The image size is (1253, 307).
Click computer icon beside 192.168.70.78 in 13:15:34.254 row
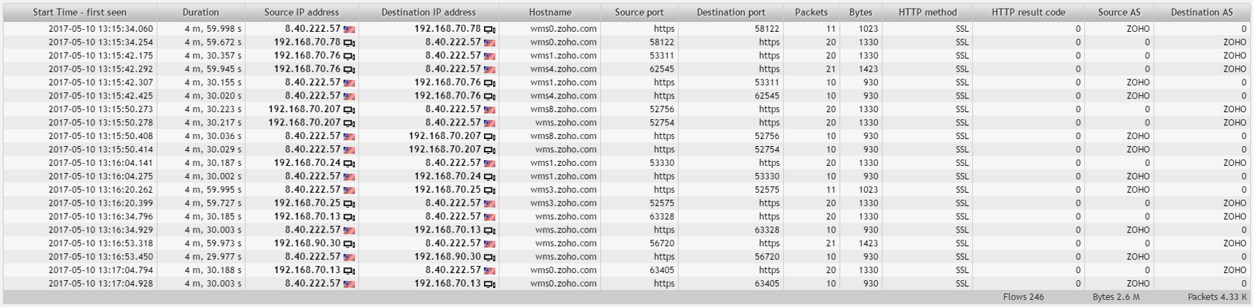[349, 43]
